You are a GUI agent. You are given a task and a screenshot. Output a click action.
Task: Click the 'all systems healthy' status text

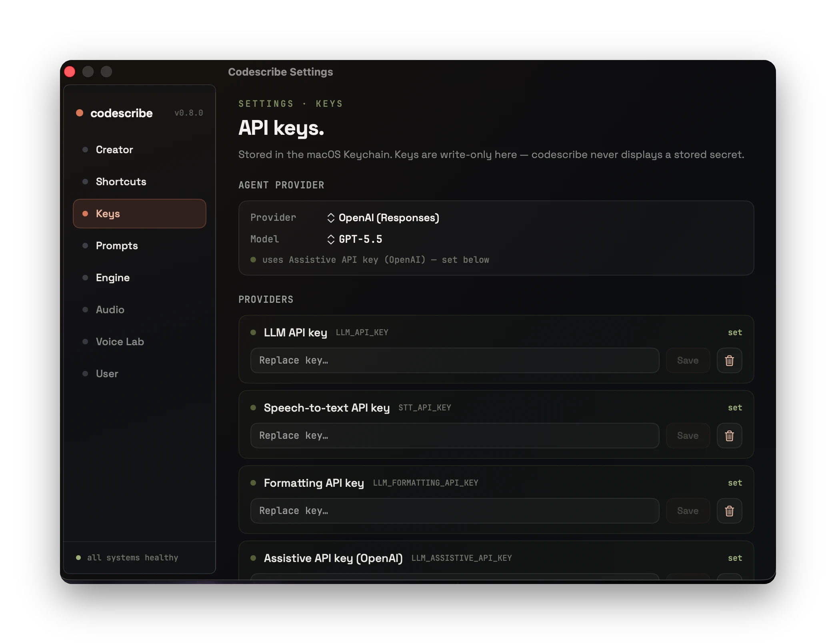(x=132, y=558)
